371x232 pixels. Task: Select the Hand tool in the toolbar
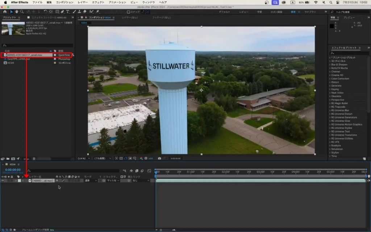pyautogui.click(x=17, y=12)
